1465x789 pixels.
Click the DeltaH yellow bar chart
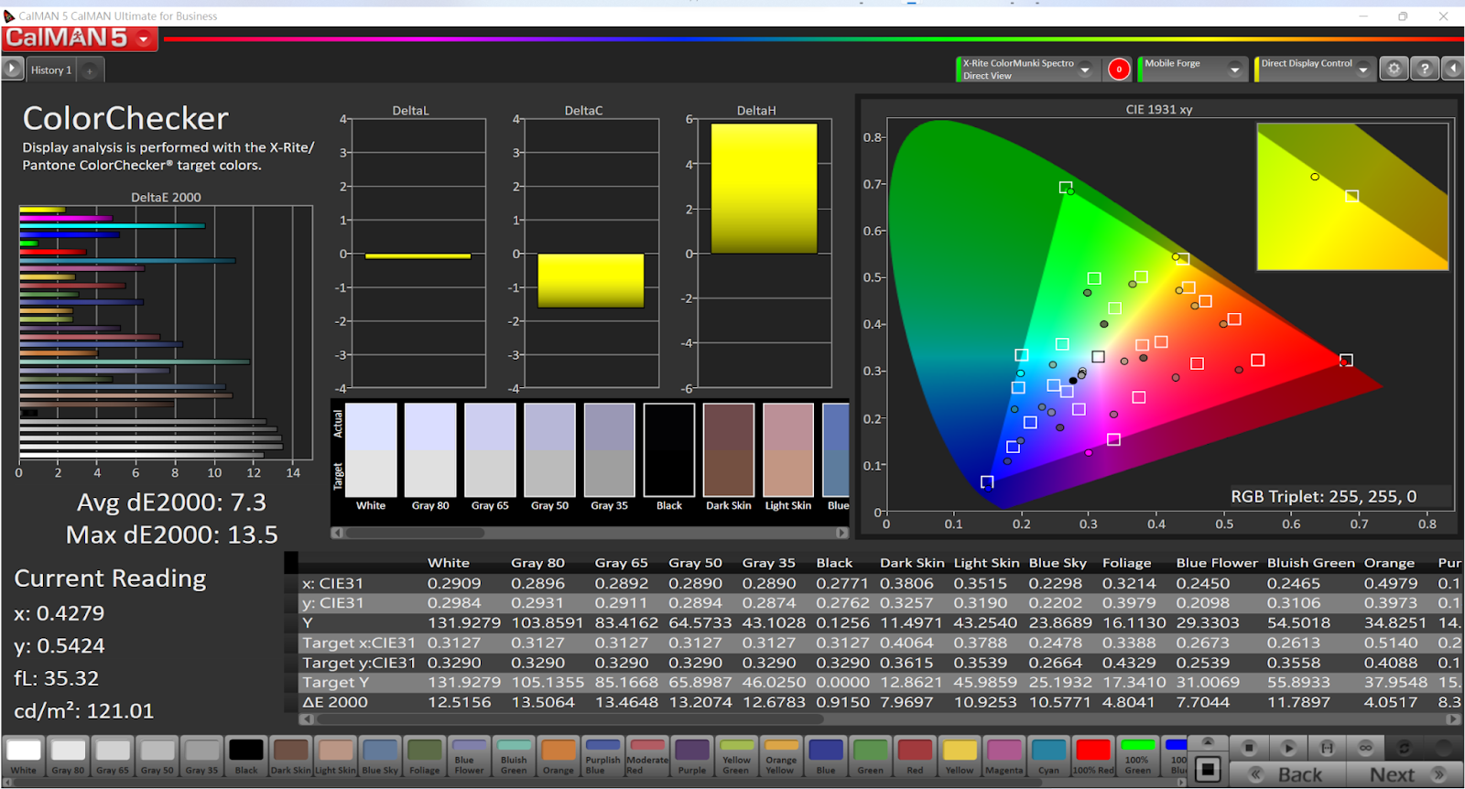tap(765, 189)
